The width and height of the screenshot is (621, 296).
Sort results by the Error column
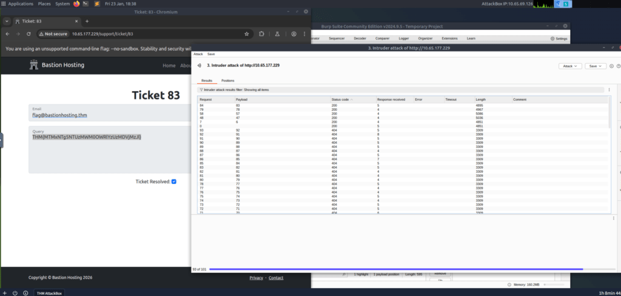point(429,99)
